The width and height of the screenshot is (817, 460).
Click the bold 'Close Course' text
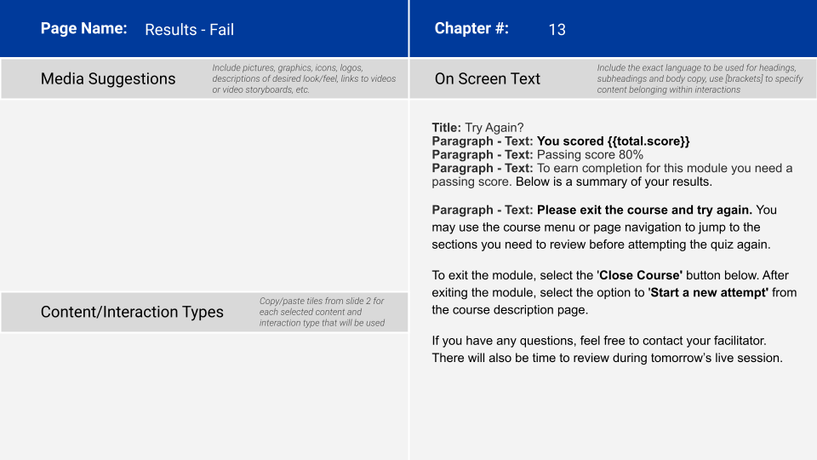(x=640, y=275)
